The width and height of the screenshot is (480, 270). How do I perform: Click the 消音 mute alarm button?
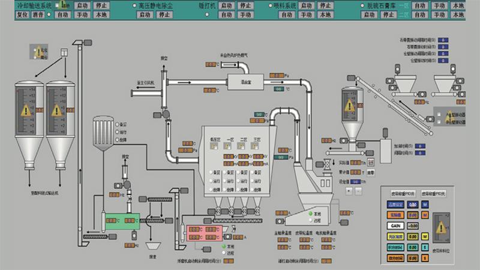pyautogui.click(x=38, y=14)
